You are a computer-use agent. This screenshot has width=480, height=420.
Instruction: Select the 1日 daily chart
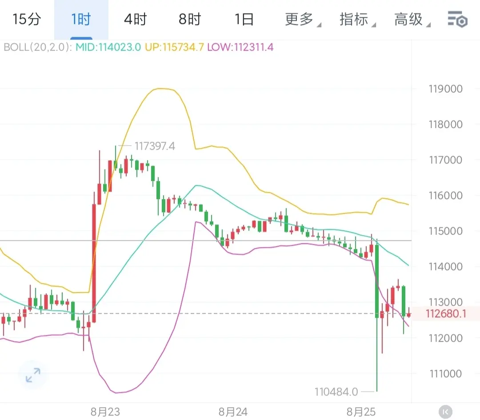coord(244,19)
